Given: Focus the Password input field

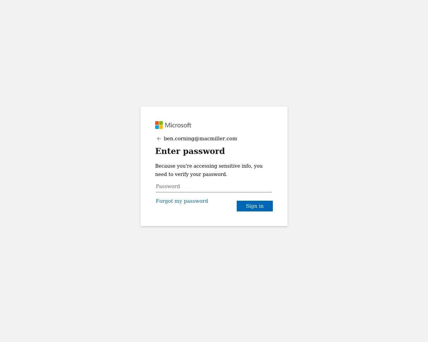Looking at the screenshot, I should coord(214,186).
